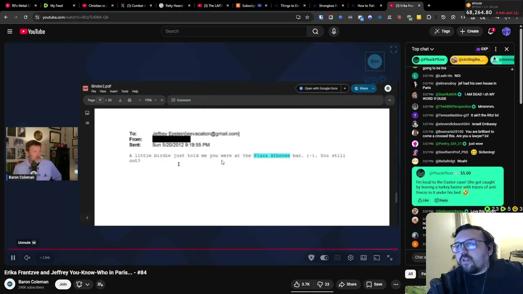
Task: Switch to the Patty Hearst browser tab
Action: [174, 6]
